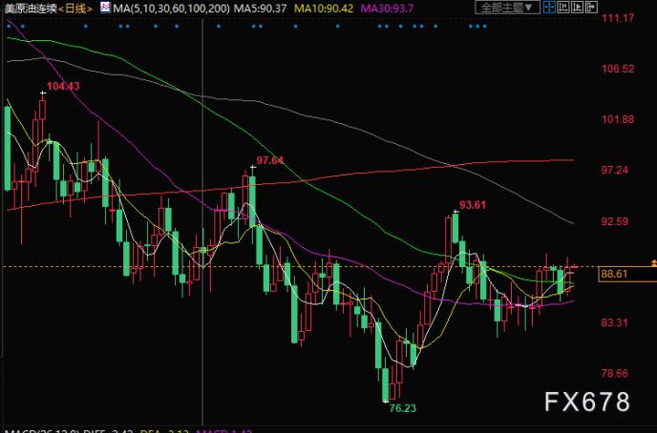Click the 76.23 low price label

pyautogui.click(x=403, y=408)
